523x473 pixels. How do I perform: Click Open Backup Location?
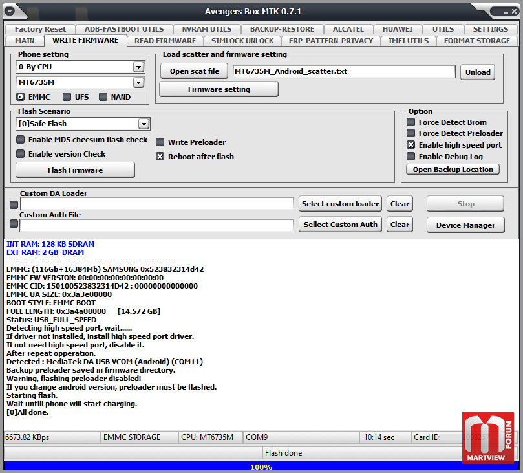(453, 170)
